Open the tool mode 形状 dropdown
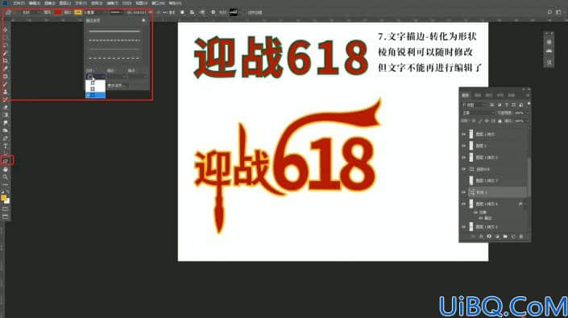This screenshot has height=318, width=568. pyautogui.click(x=31, y=12)
